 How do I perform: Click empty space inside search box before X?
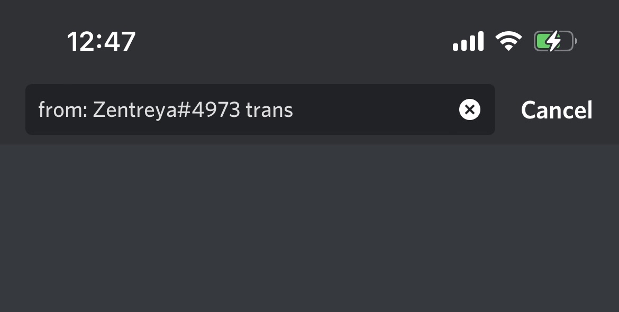[x=375, y=109]
